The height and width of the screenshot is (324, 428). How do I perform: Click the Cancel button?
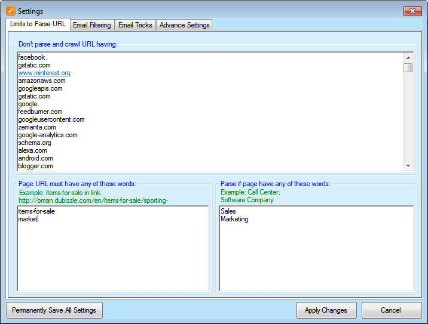coord(391,310)
